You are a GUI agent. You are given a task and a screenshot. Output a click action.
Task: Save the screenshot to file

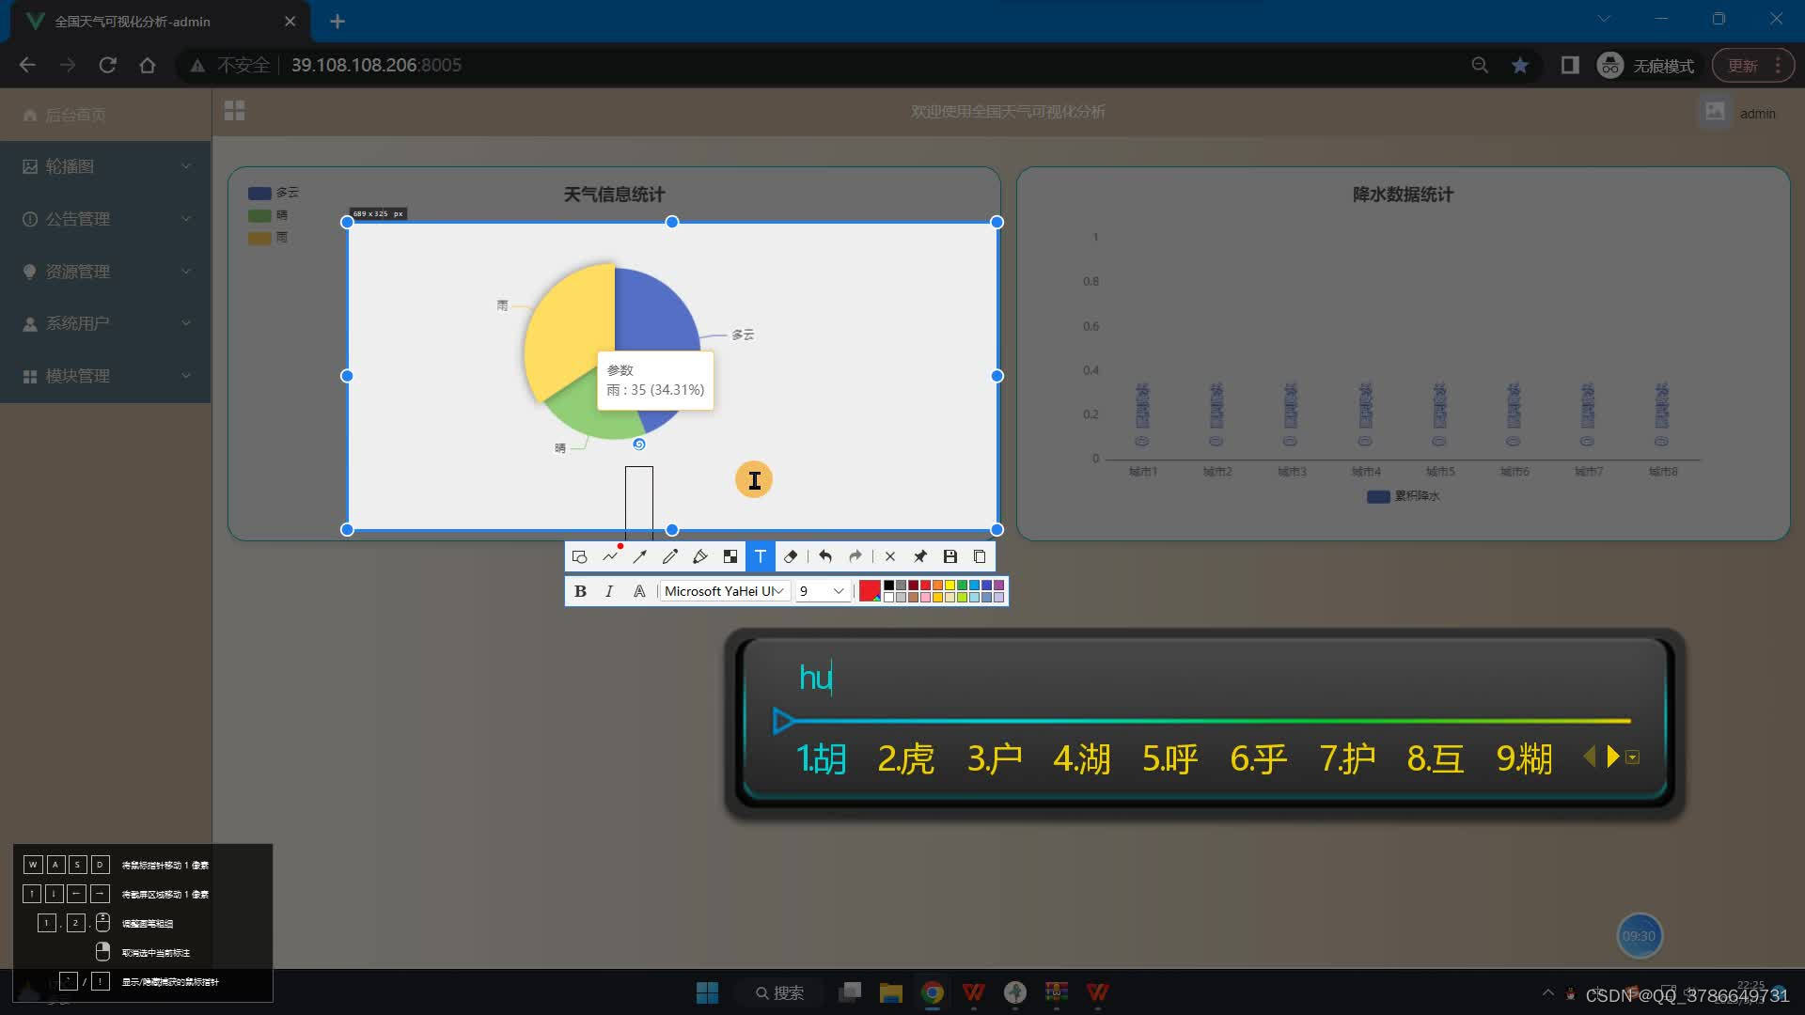950,556
